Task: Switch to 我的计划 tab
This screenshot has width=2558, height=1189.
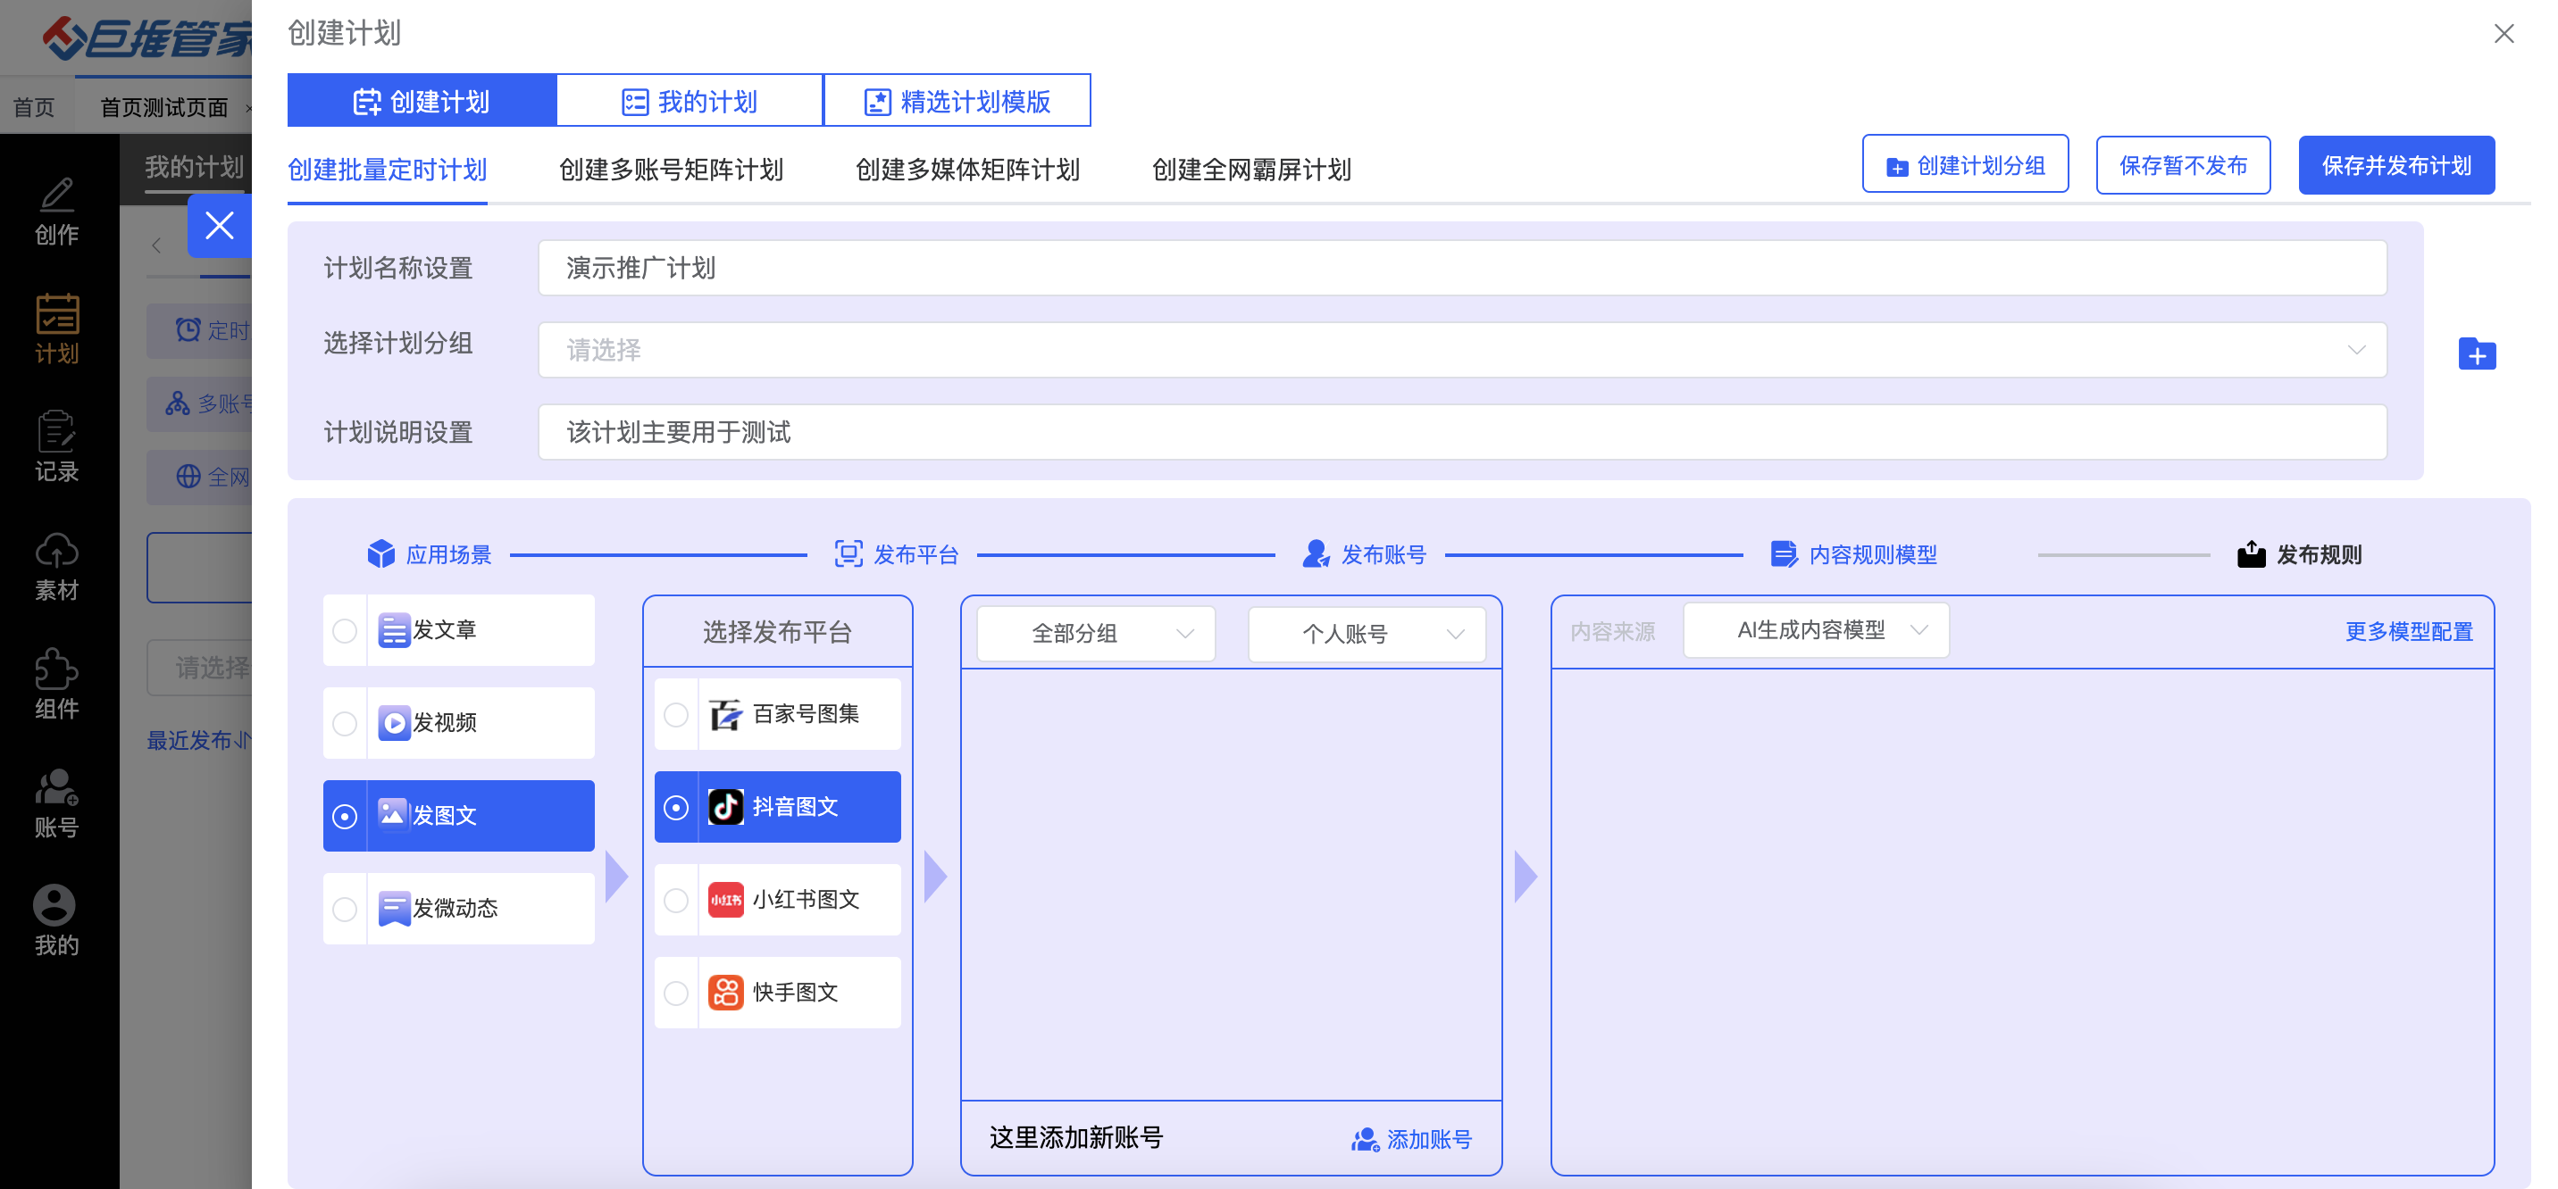Action: tap(690, 101)
